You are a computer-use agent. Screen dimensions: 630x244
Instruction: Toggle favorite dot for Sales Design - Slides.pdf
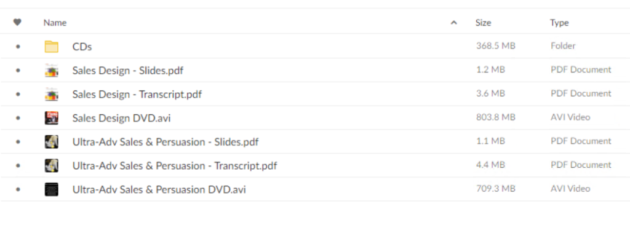pyautogui.click(x=18, y=70)
